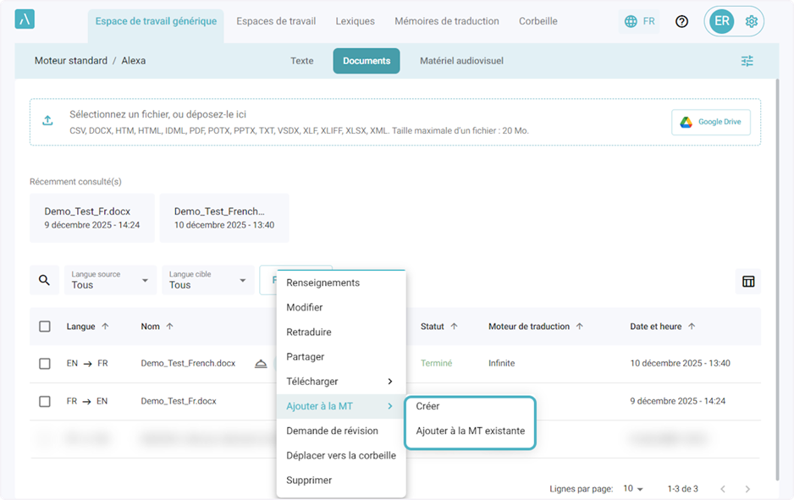Viewport: 794px width, 500px height.
Task: Click the file upload arrow icon
Action: pyautogui.click(x=48, y=121)
